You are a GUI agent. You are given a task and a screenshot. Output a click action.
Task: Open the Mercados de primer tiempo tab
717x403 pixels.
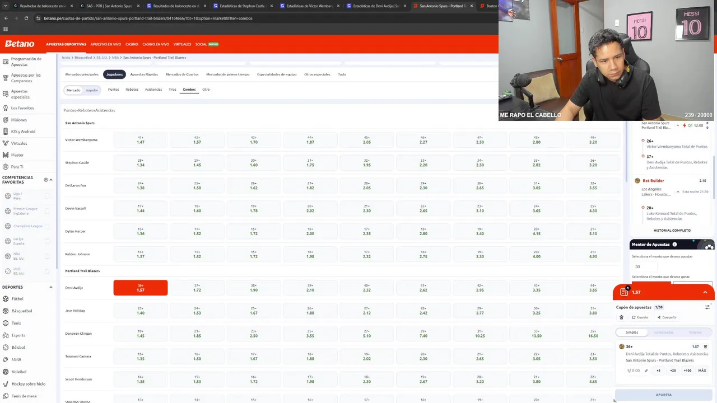228,74
